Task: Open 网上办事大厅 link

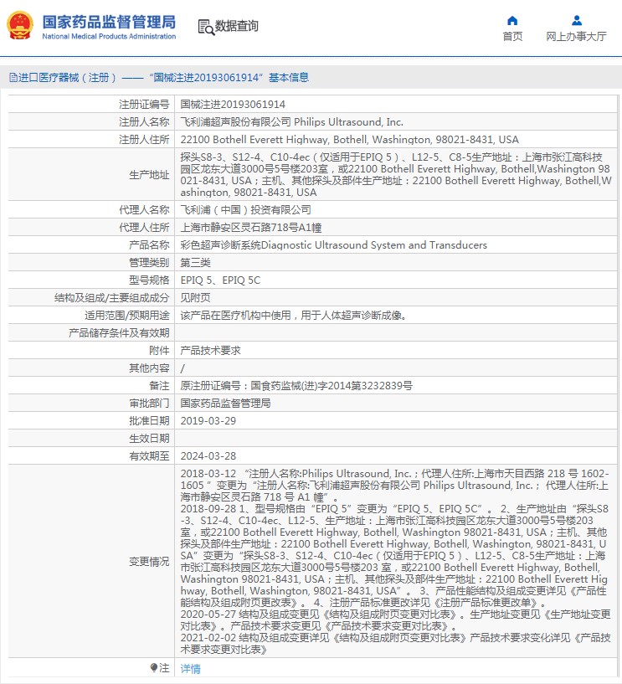Action: [576, 36]
